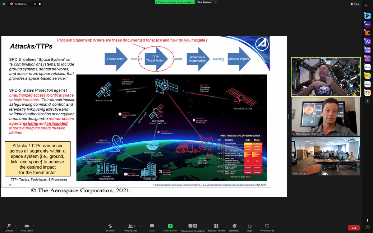This screenshot has width=373, height=233.
Task: Click '© The Aerospace Corporation, 2021.' text
Action: click(x=81, y=191)
